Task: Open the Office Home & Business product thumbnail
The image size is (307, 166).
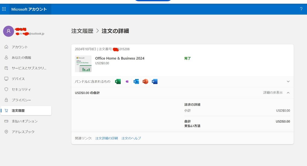Action: [83, 64]
